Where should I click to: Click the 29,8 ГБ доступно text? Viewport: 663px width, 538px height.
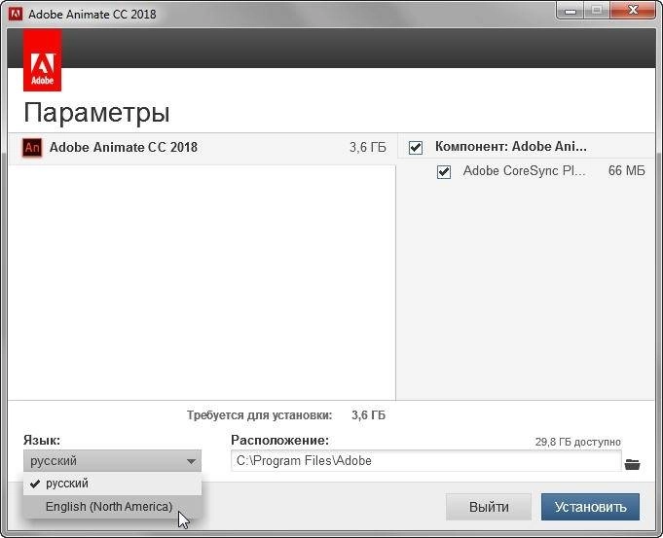click(578, 442)
